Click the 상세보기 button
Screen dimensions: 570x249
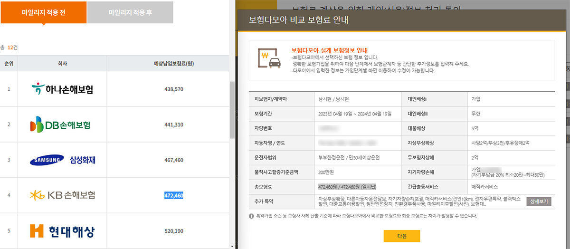(x=539, y=201)
